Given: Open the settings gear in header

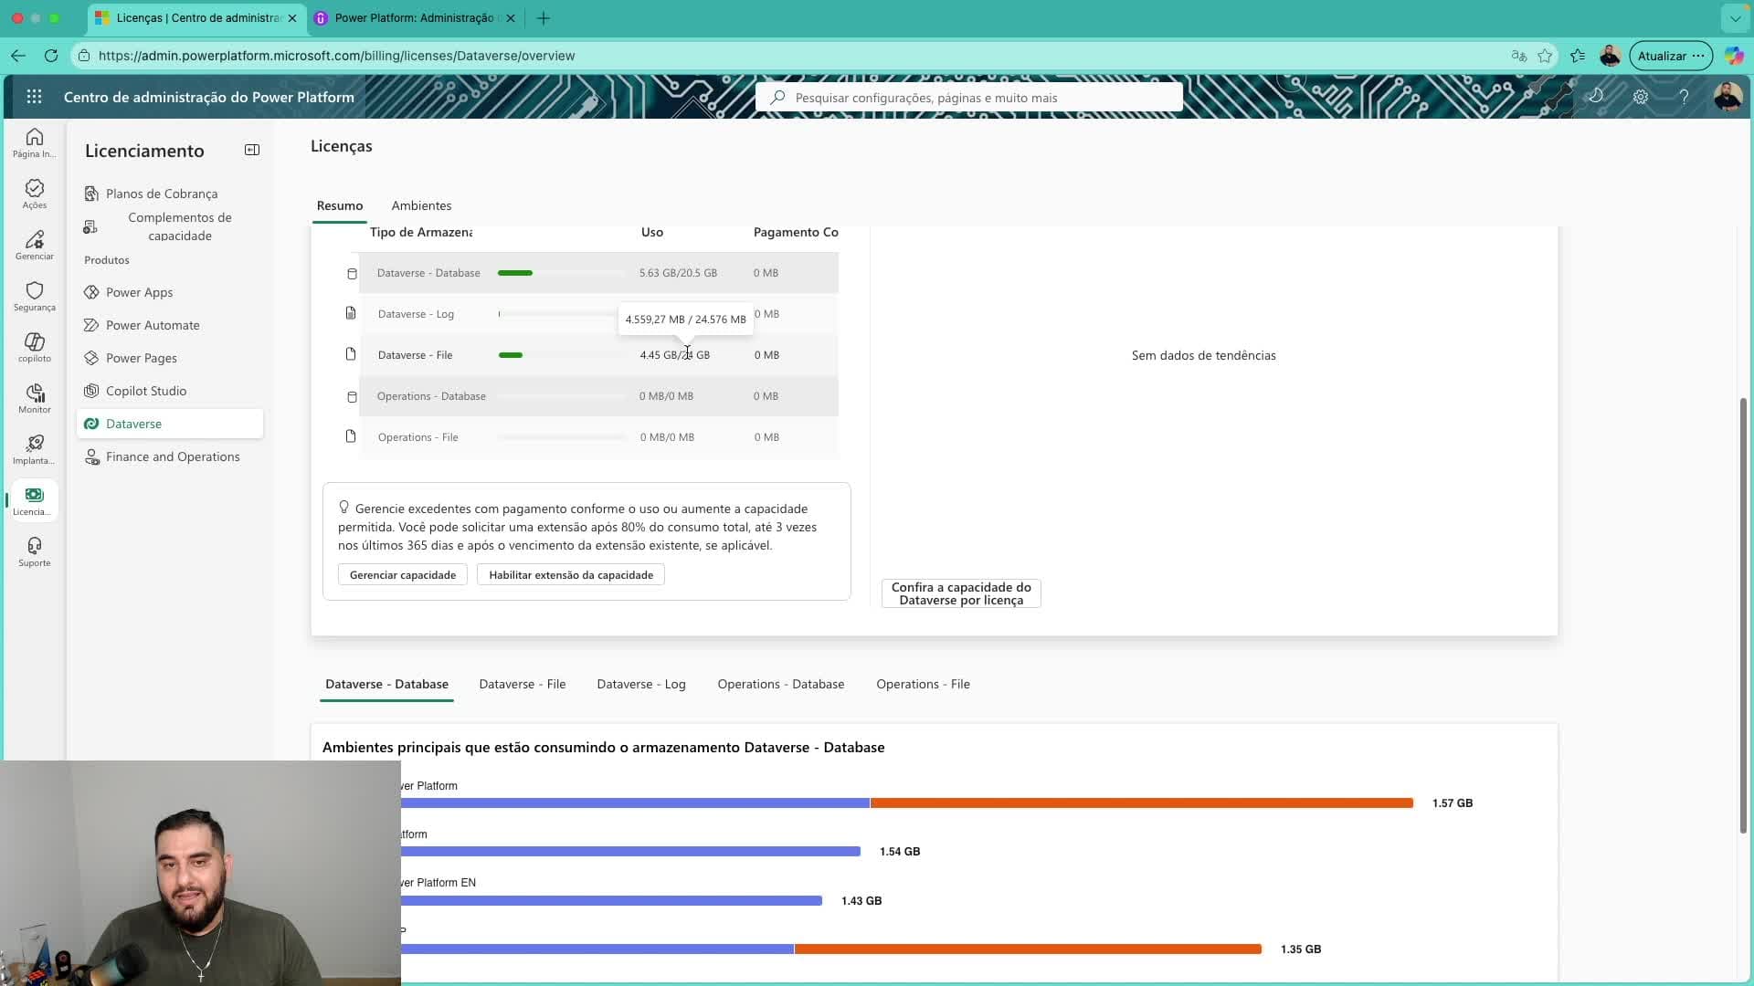Looking at the screenshot, I should pyautogui.click(x=1641, y=97).
